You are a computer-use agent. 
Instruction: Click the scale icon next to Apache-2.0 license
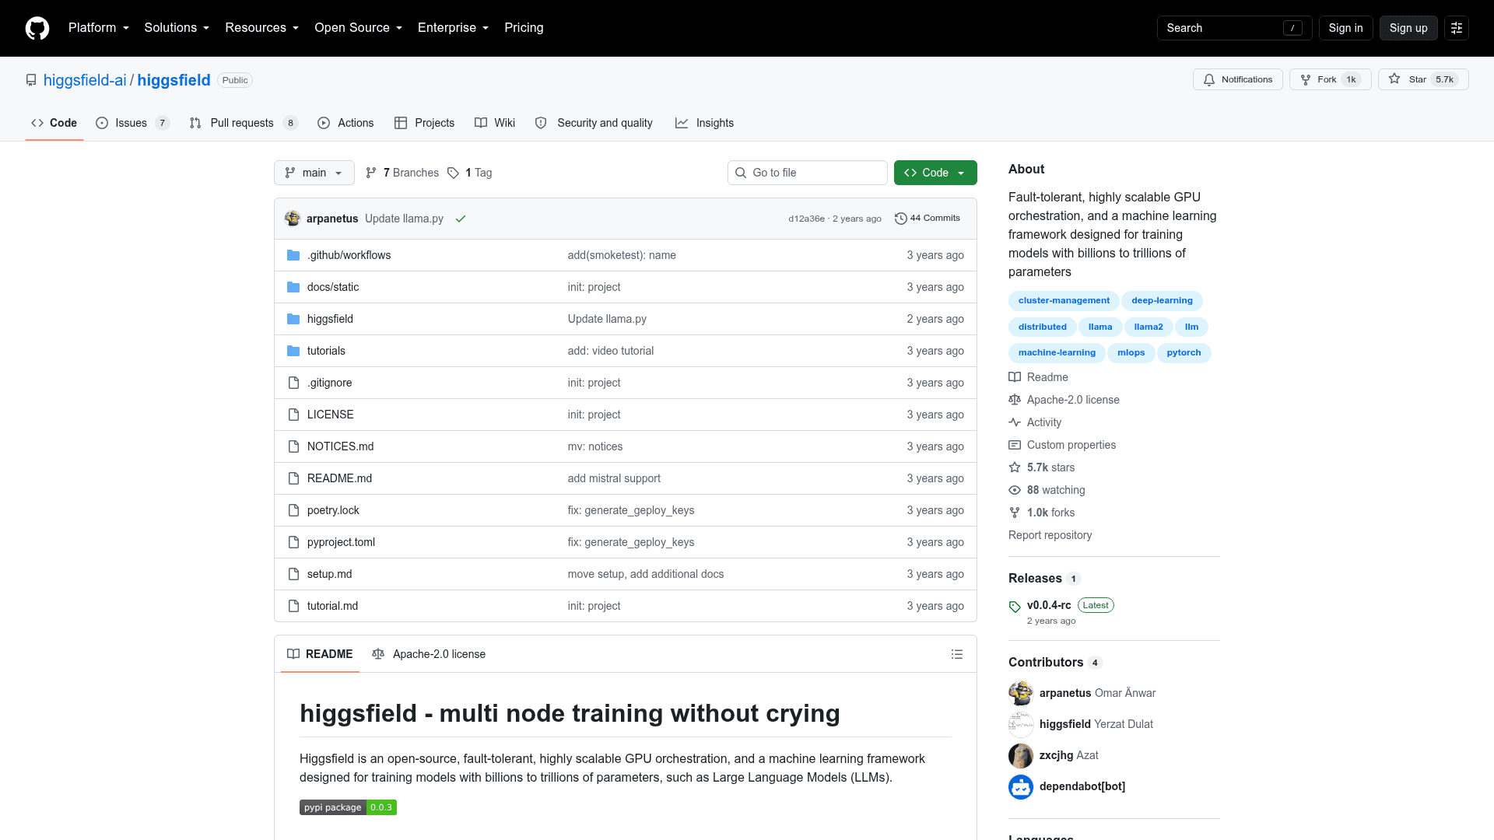(x=1015, y=400)
